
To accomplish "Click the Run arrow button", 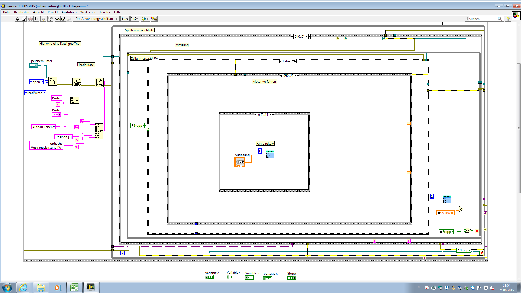I will coord(18,19).
